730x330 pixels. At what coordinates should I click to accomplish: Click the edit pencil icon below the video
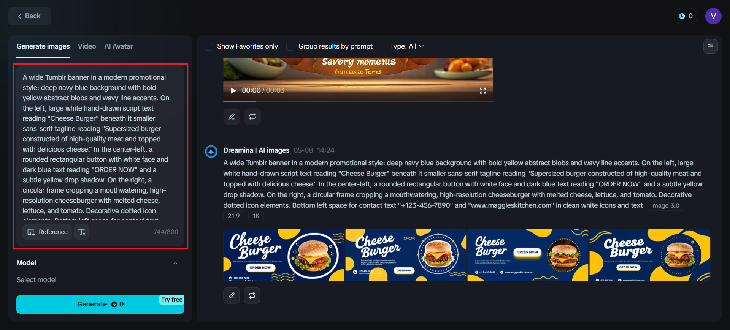tap(232, 117)
